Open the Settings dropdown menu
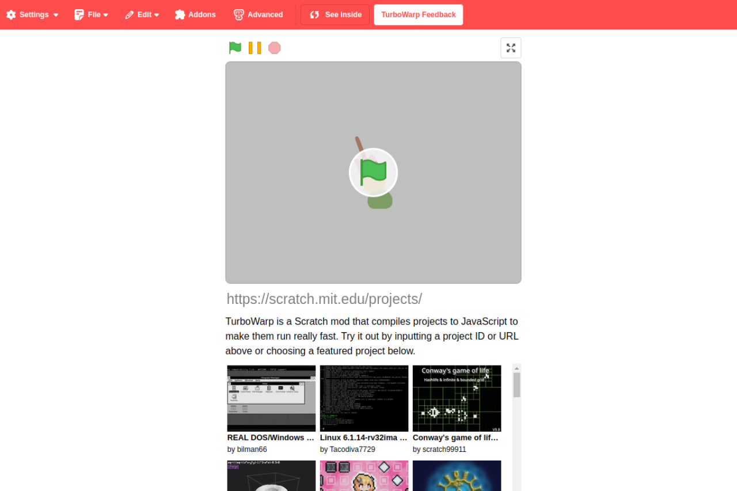The image size is (737, 491). click(32, 15)
